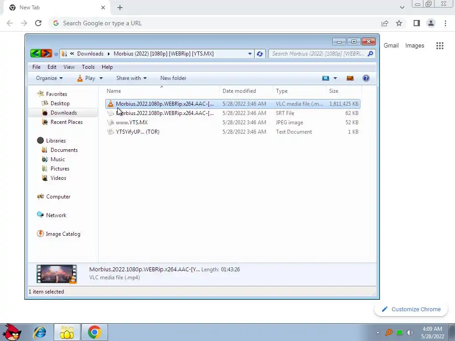Viewport: 455px width, 341px height.
Task: Open the Gmail link on New Tab page
Action: tap(391, 46)
